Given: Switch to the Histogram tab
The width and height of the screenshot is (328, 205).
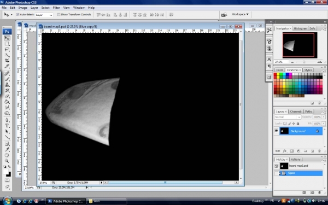Looking at the screenshot, I should click(300, 28).
